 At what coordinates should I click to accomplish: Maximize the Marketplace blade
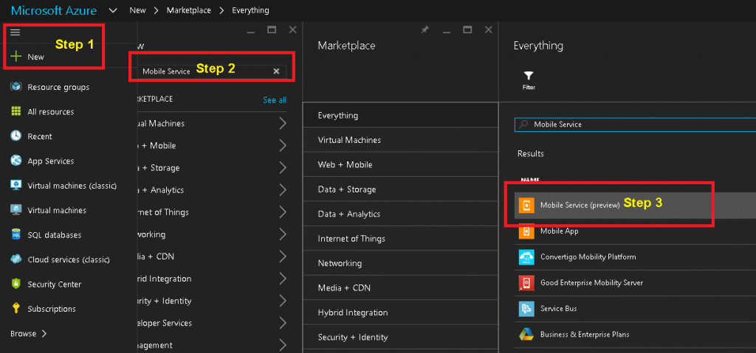coord(467,30)
